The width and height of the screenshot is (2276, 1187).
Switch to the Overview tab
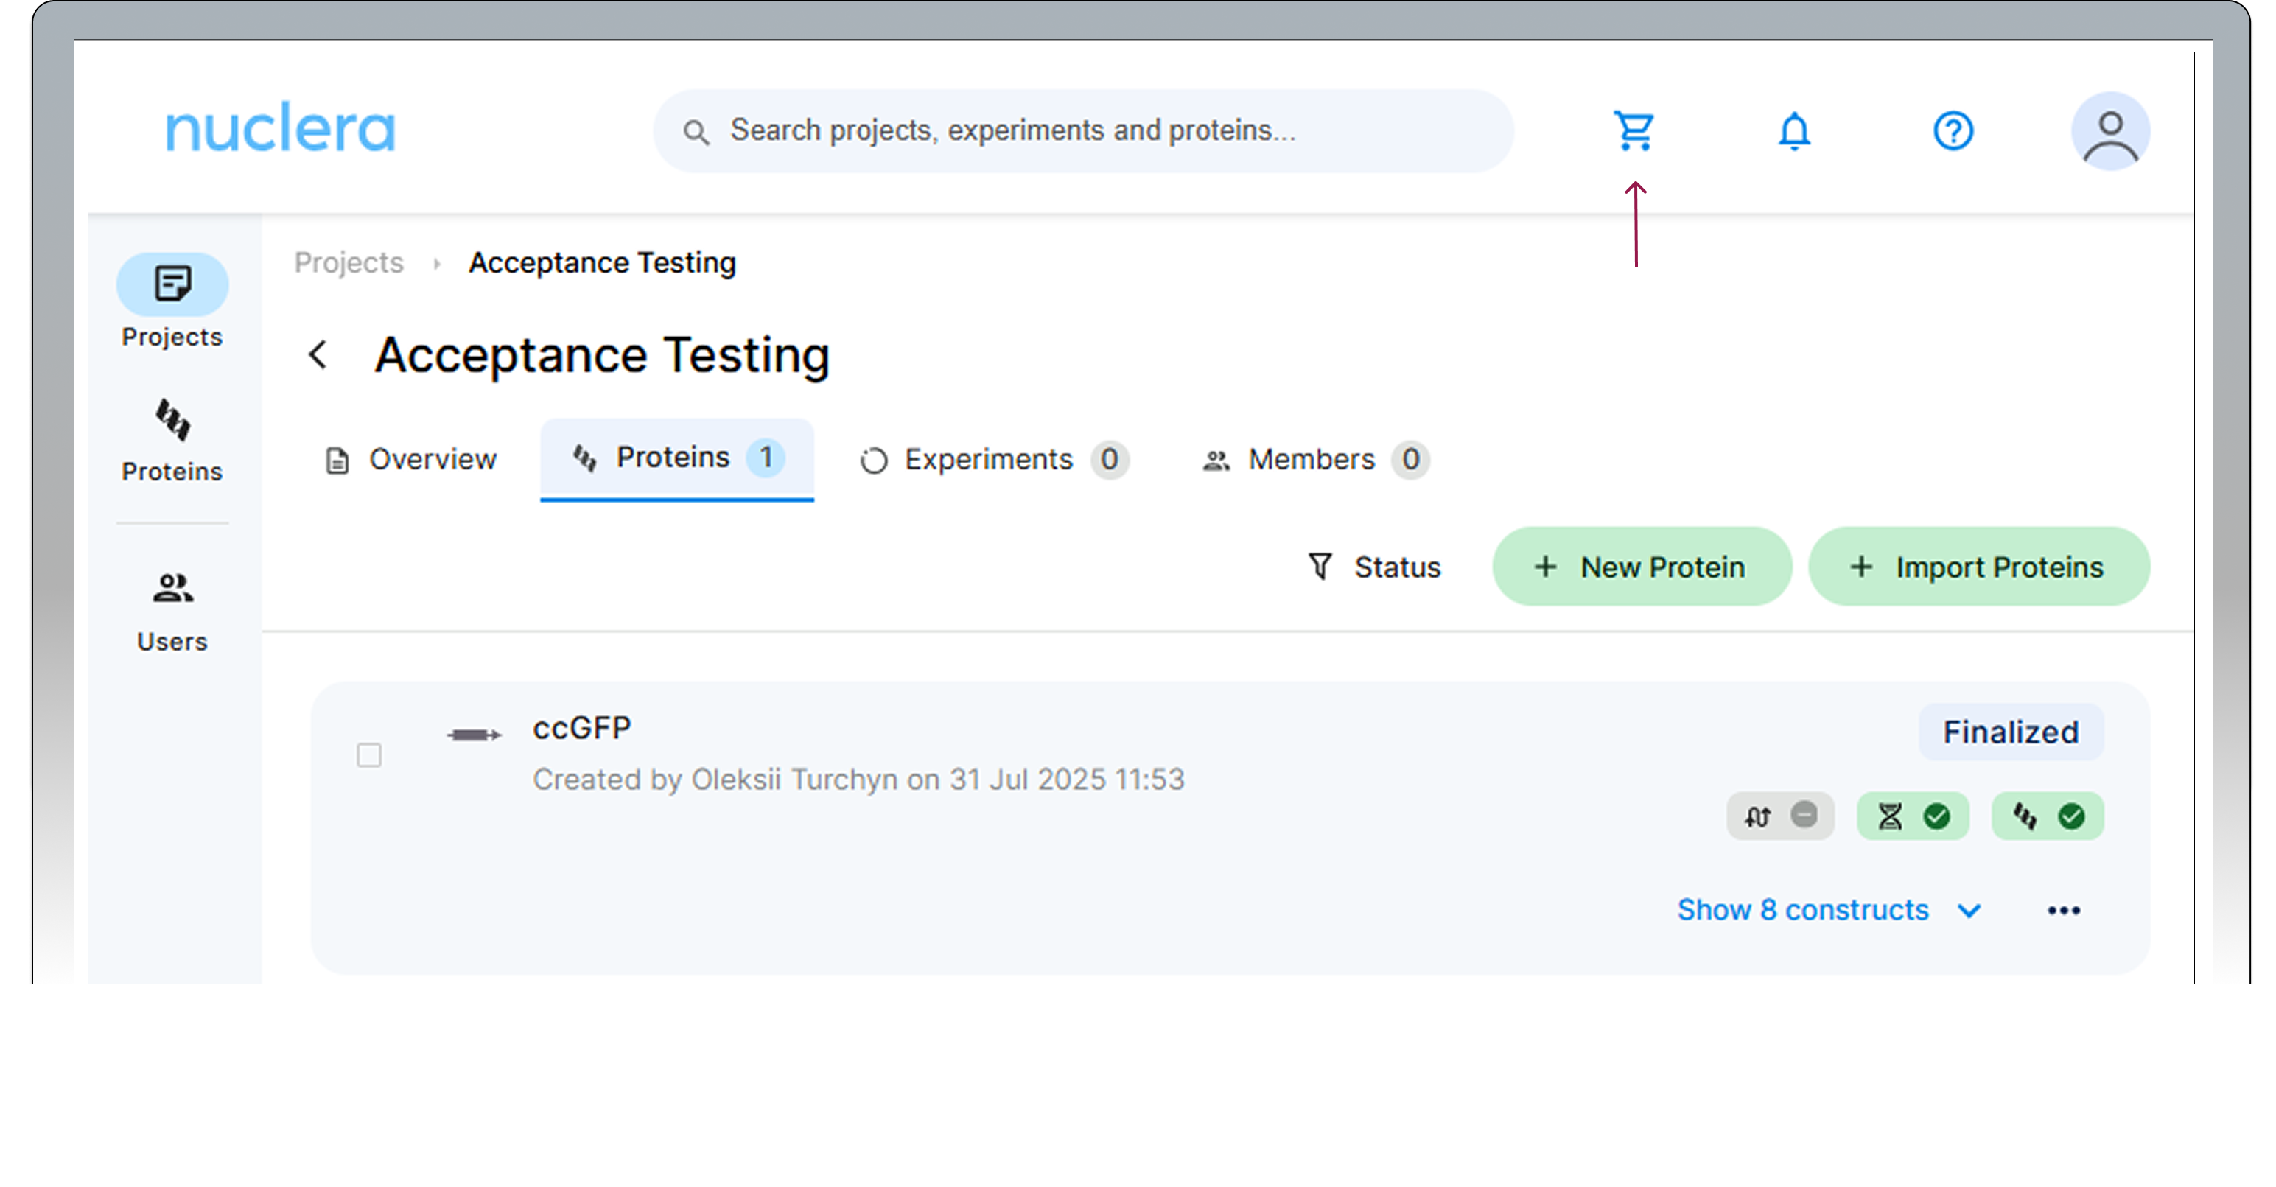(412, 460)
